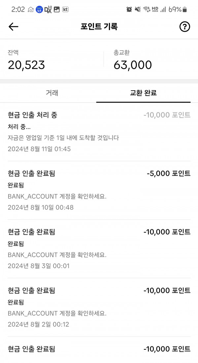Tap the muted sound status icon
The image size is (198, 363).
[138, 9]
